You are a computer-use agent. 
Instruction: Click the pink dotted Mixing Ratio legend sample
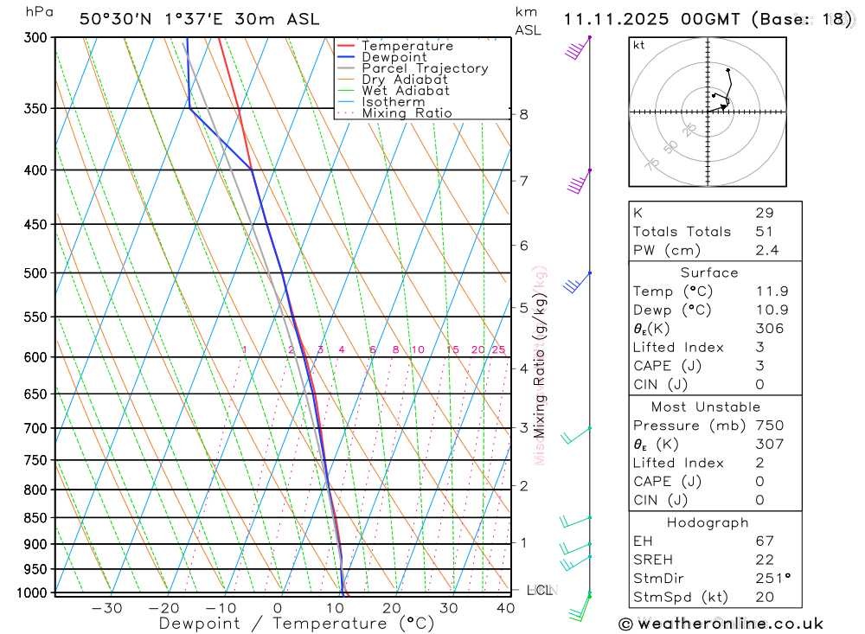click(x=345, y=113)
